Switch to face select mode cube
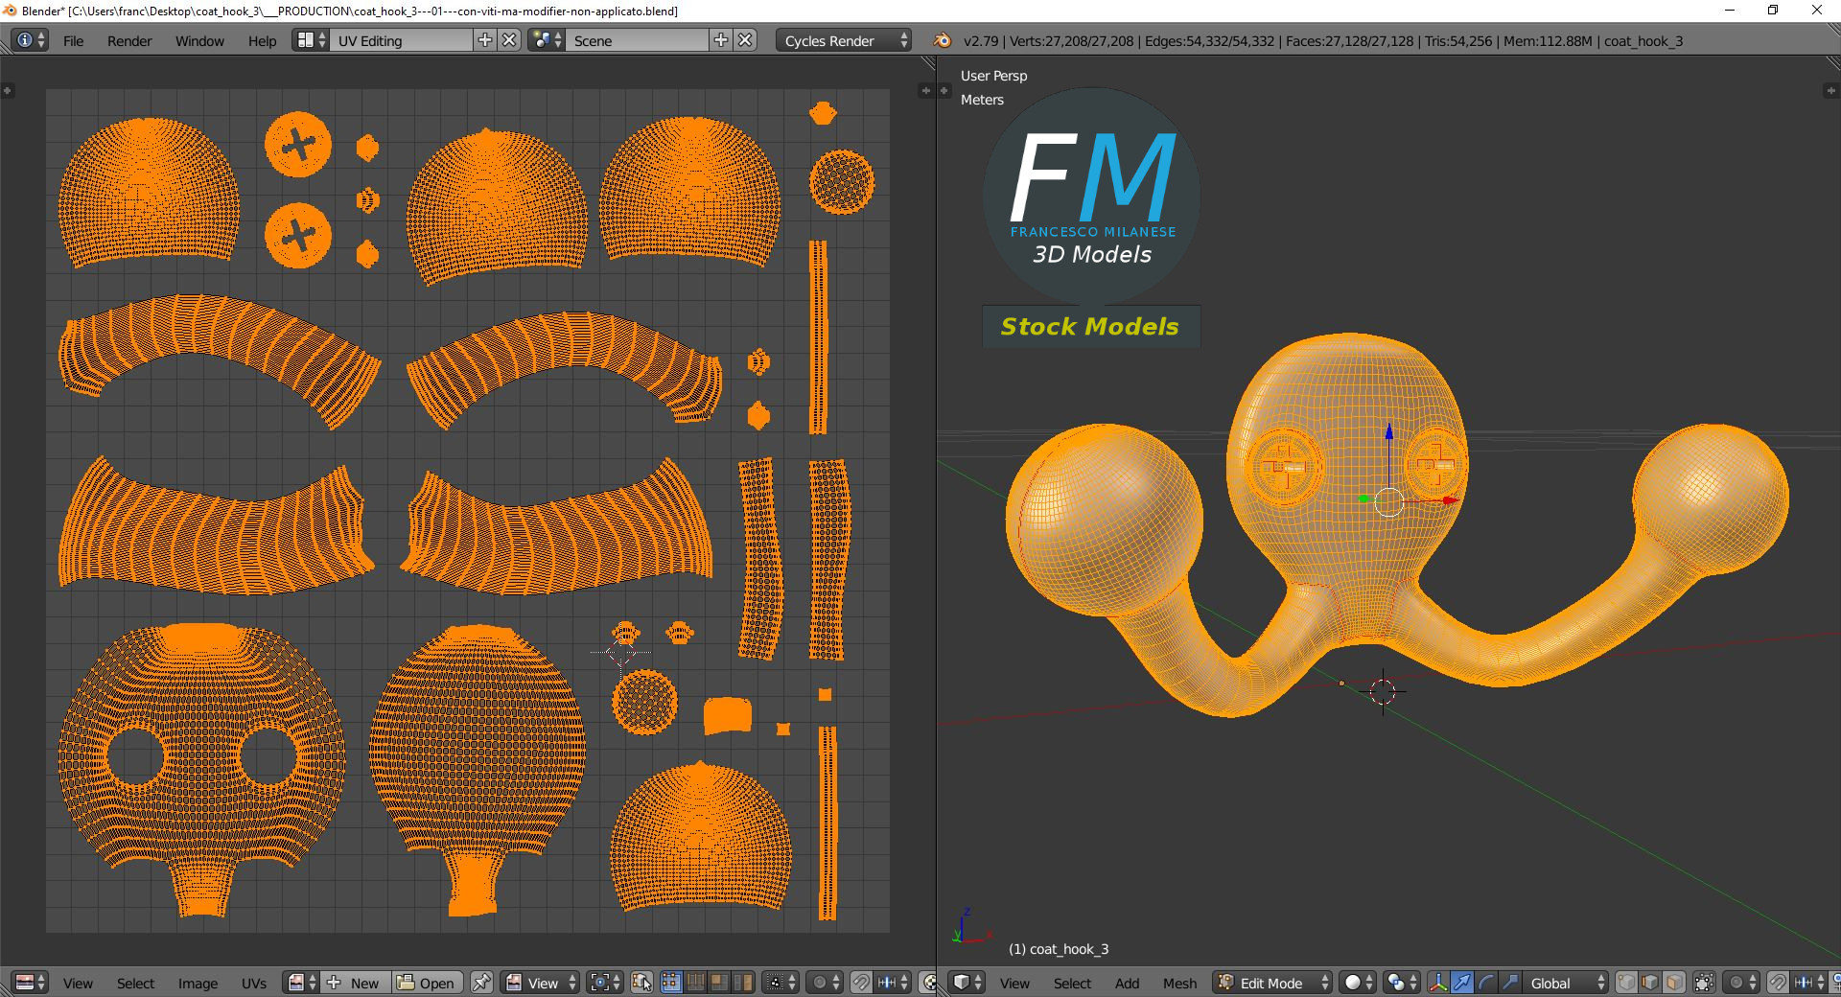Viewport: 1841px width, 997px height. pos(1674,983)
